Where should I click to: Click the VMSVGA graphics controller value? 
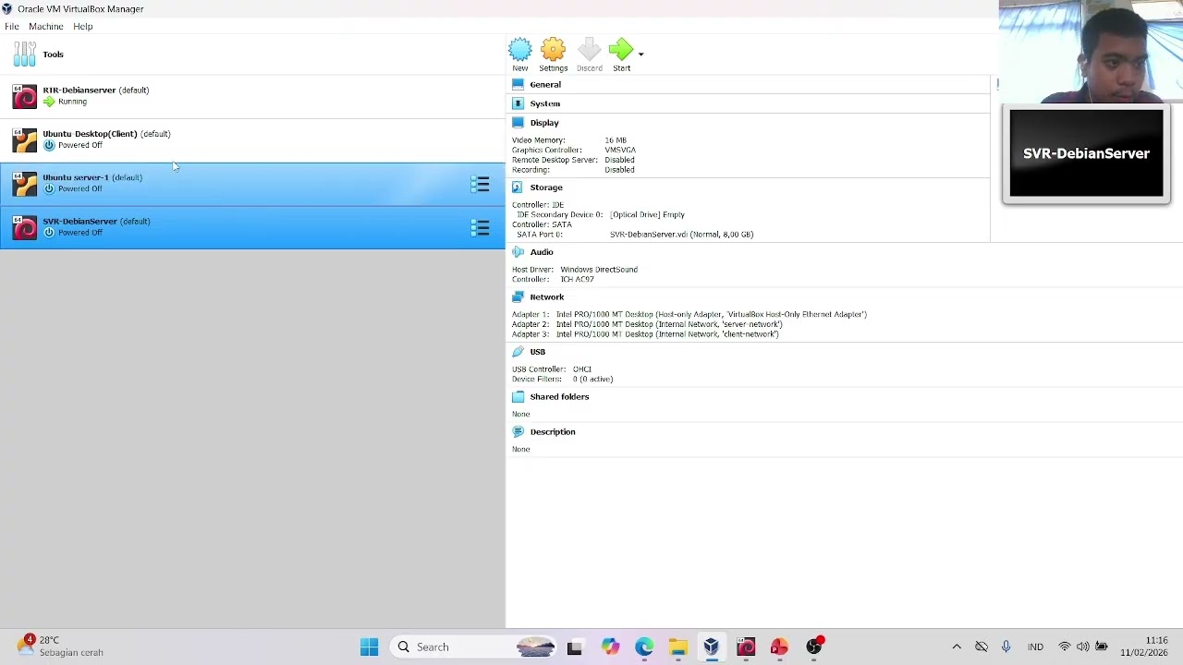click(620, 151)
